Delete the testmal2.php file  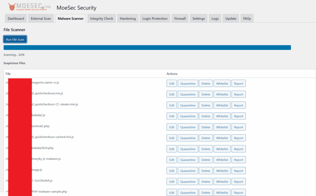(206, 127)
